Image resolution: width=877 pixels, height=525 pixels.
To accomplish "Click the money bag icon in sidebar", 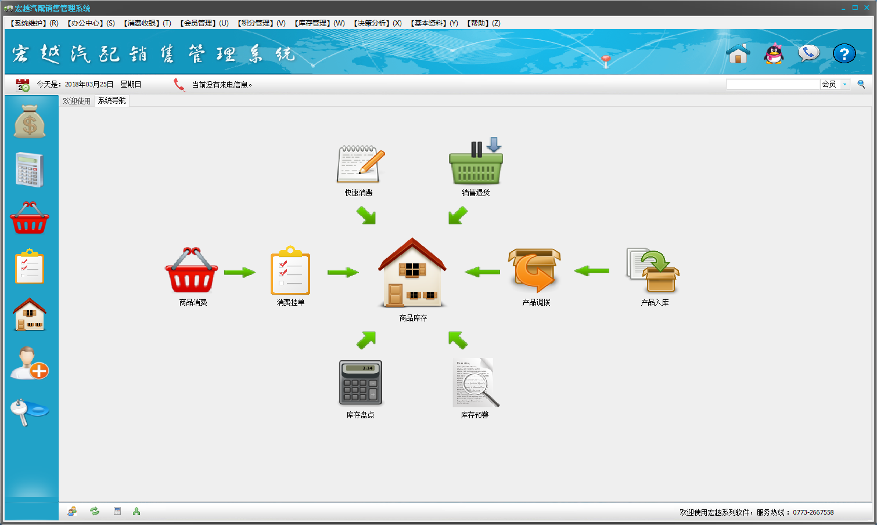I will 30,122.
